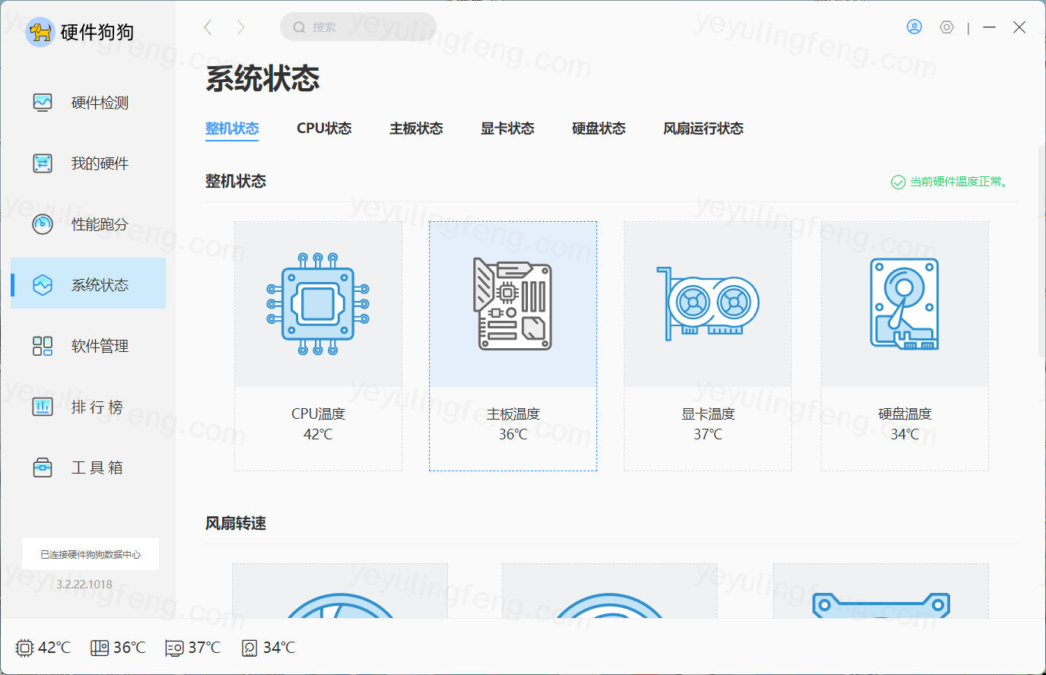Viewport: 1046px width, 675px height.
Task: Select 系统状态 in the sidebar
Action: tap(88, 283)
